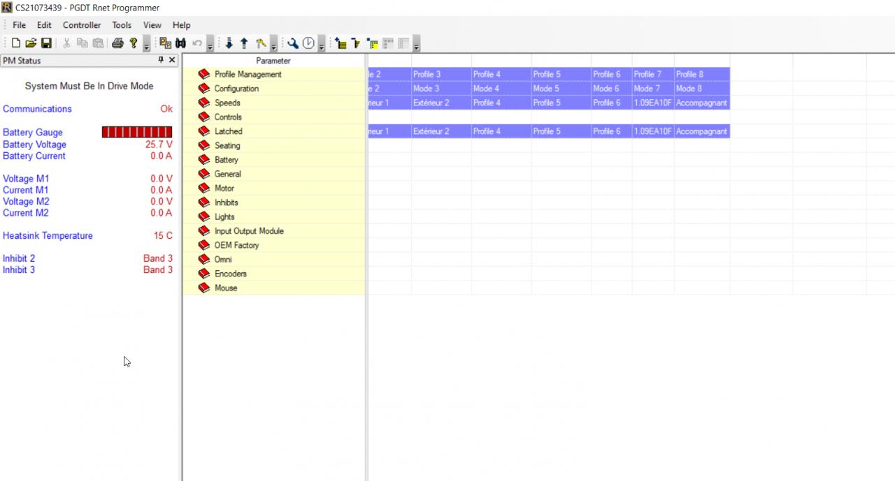Image resolution: width=895 pixels, height=481 pixels.
Task: Open the File menu
Action: (x=19, y=25)
